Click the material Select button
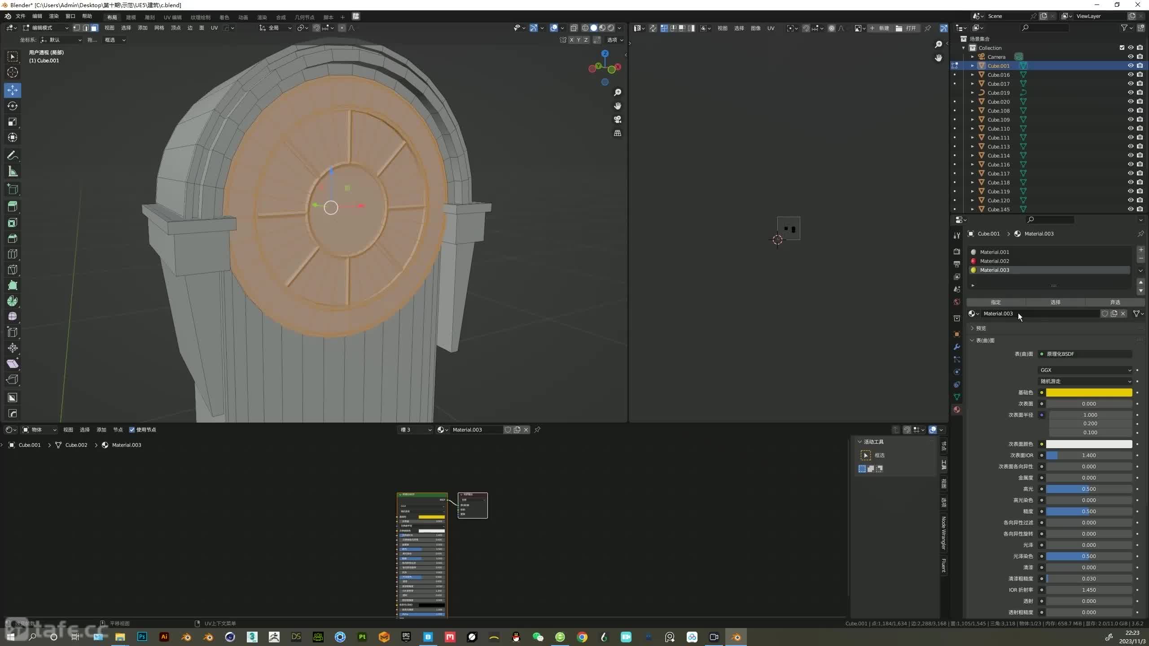 coord(1055,302)
